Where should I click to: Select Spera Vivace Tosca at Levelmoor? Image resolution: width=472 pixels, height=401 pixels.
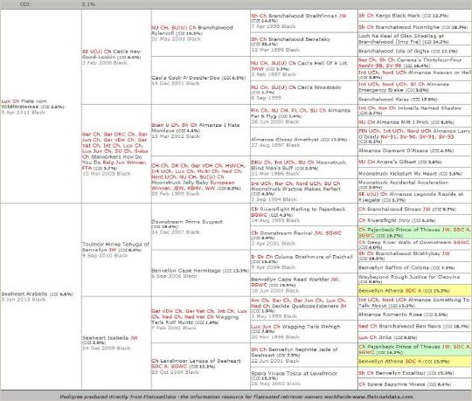(295, 373)
